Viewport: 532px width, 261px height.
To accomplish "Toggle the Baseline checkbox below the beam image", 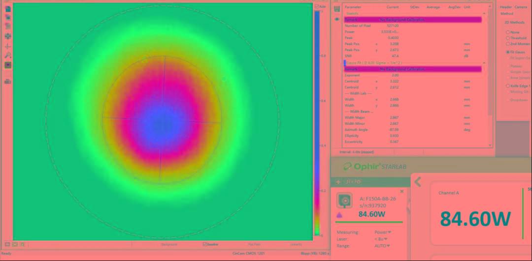I will [x=205, y=244].
